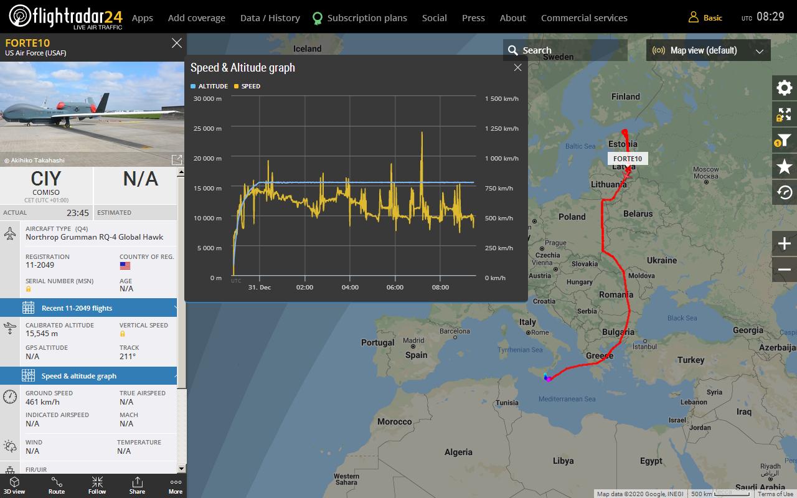Expand Recent 11-2049 flights section

tap(88, 308)
